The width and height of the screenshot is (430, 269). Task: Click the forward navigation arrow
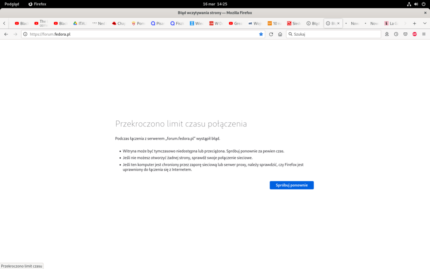coord(15,34)
